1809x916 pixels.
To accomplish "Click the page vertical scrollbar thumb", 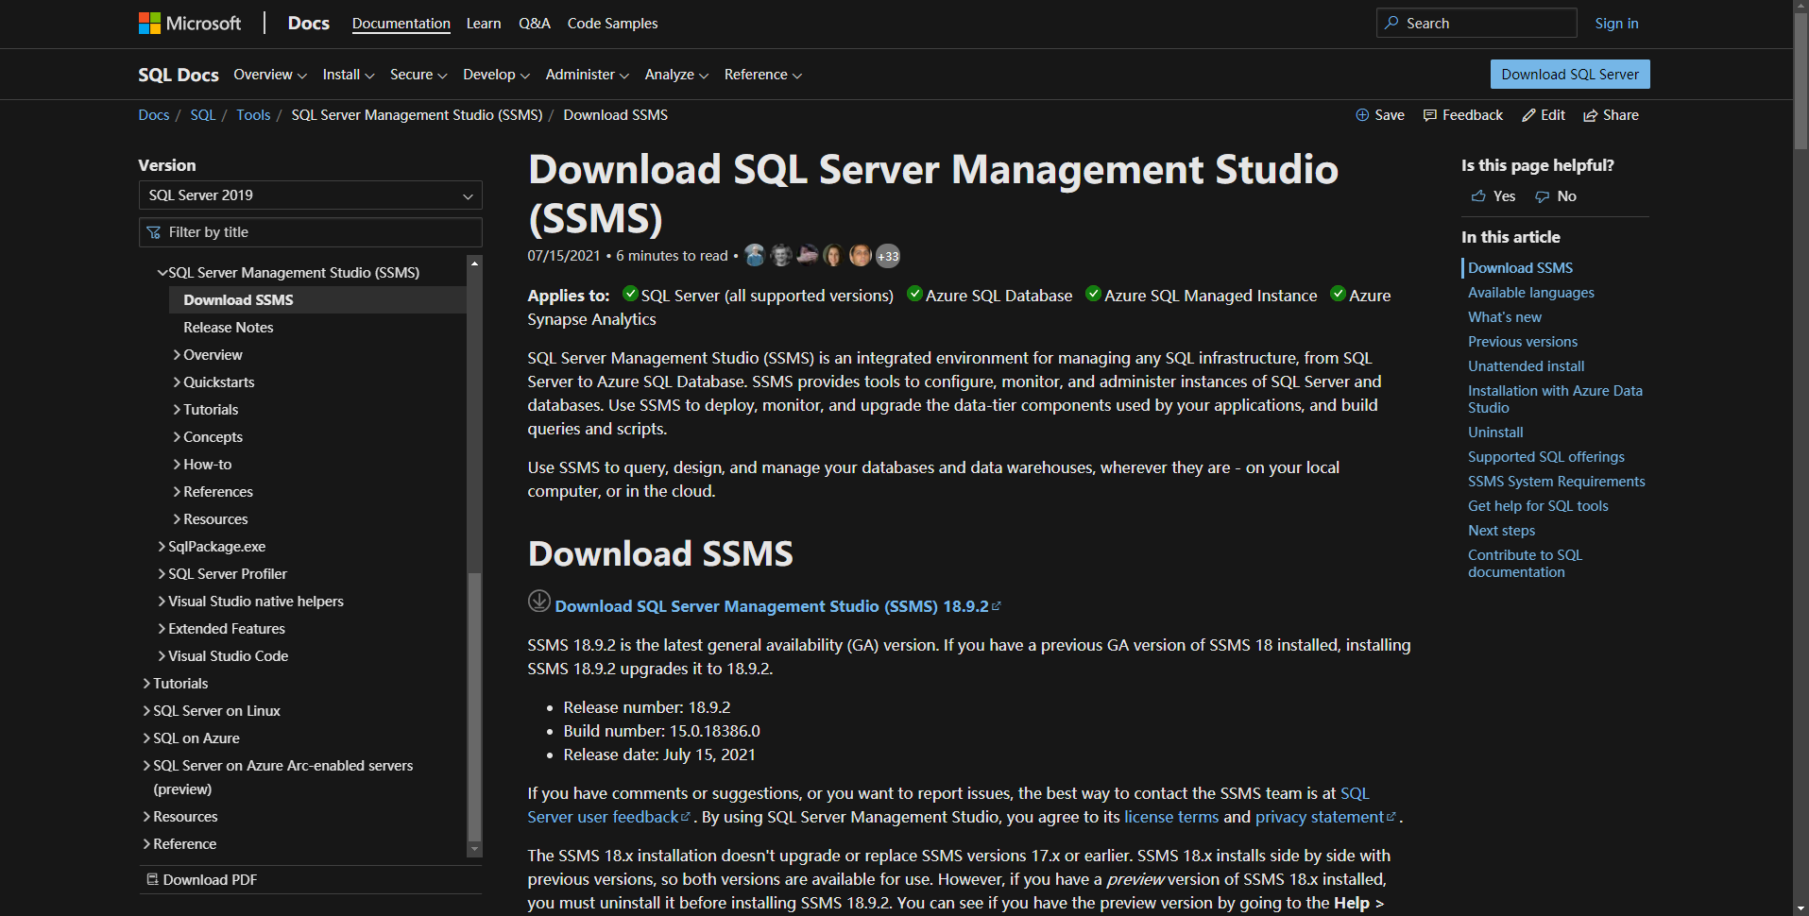I will coord(1800,80).
